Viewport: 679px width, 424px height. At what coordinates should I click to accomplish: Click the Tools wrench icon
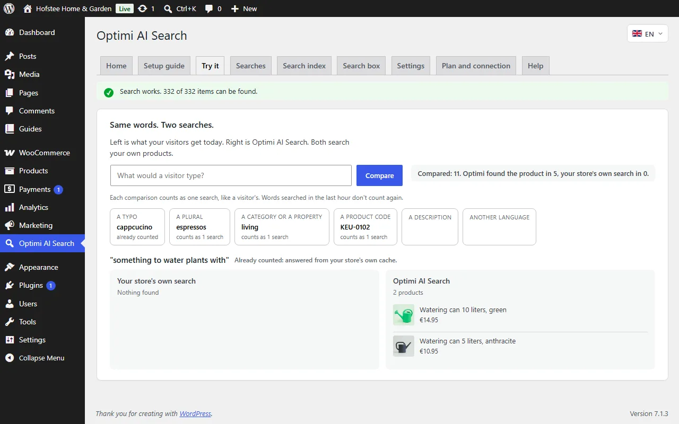10,322
